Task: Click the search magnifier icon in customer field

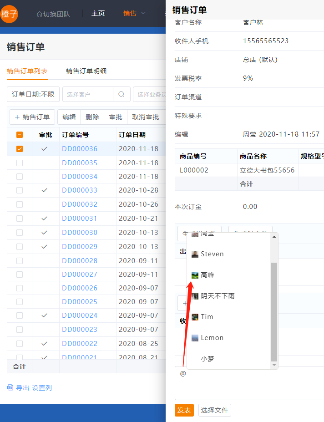Action: pyautogui.click(x=121, y=94)
